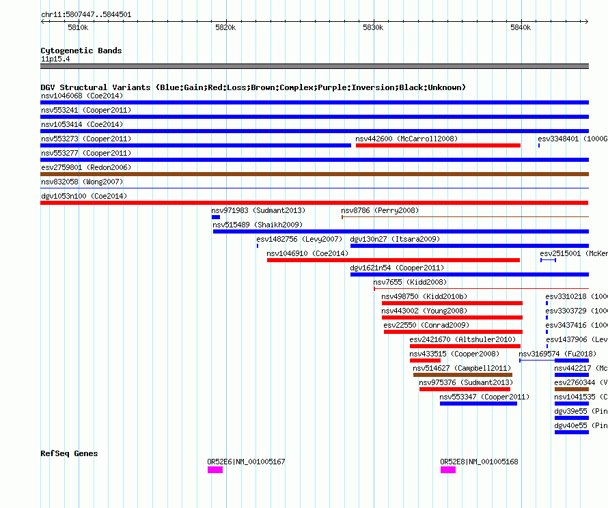Click the RefSeq Genes track title
This screenshot has height=508, width=608.
pos(69,453)
